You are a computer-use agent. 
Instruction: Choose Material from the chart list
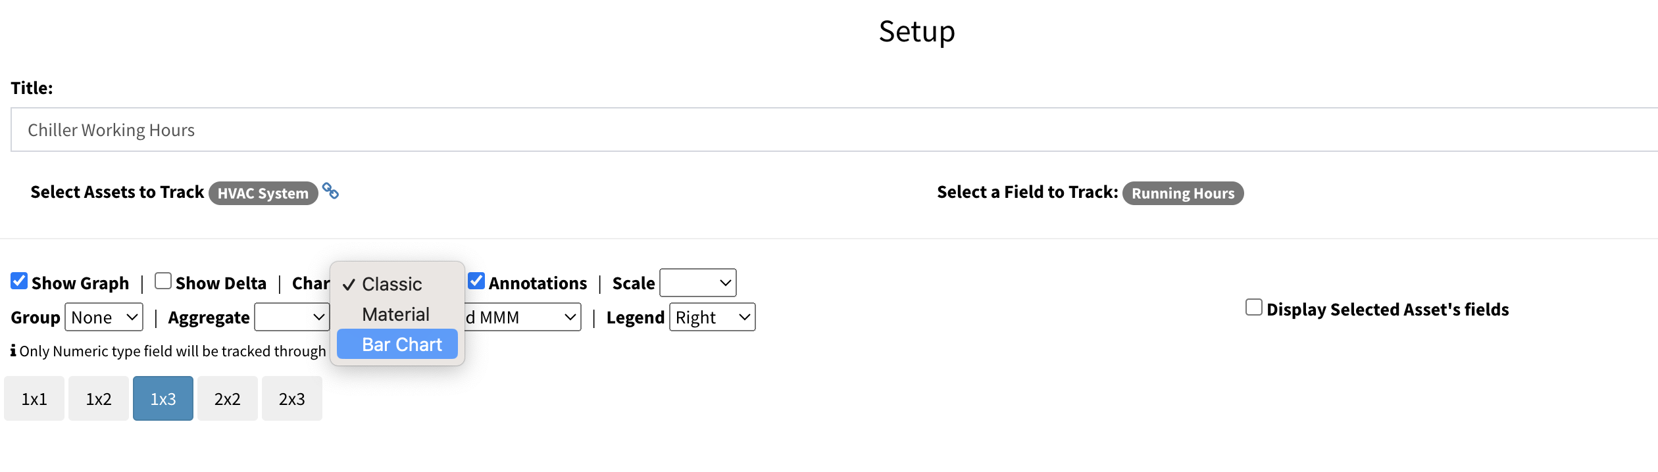pyautogui.click(x=395, y=314)
